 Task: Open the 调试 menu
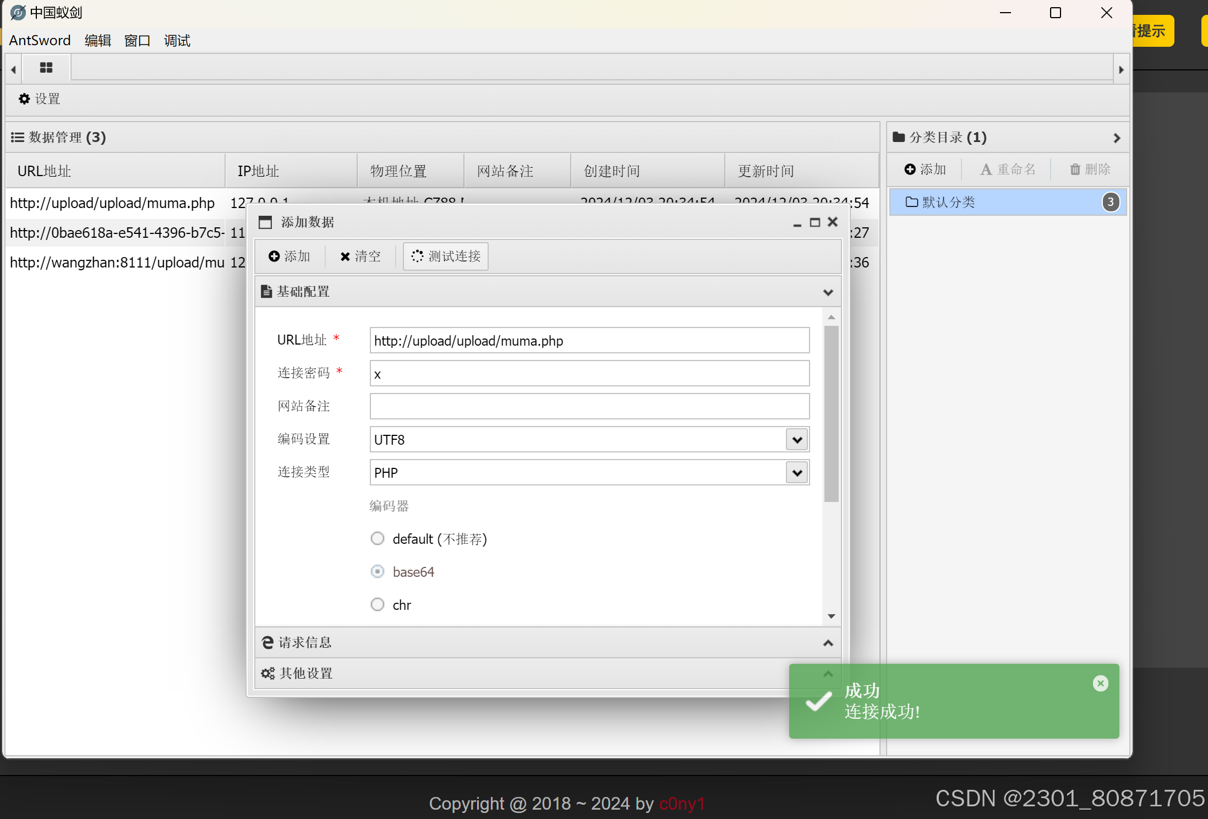(x=177, y=41)
